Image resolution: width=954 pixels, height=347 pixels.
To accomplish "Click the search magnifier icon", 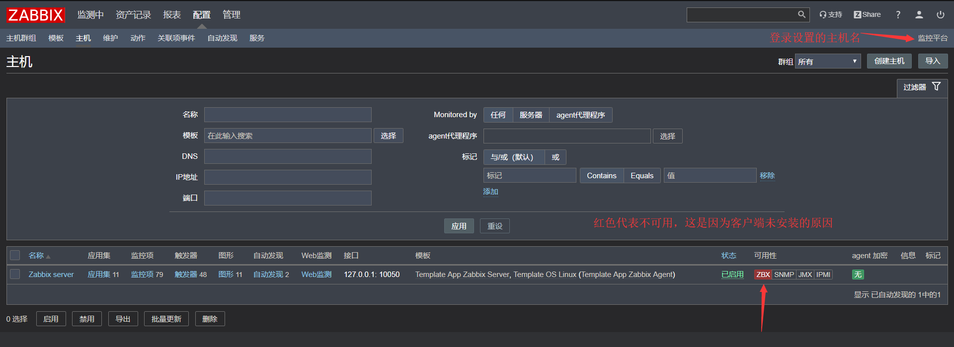I will (x=801, y=15).
